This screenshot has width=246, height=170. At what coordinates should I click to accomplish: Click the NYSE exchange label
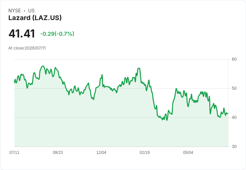[x=15, y=11]
